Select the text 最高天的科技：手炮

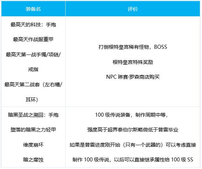pyautogui.click(x=33, y=25)
